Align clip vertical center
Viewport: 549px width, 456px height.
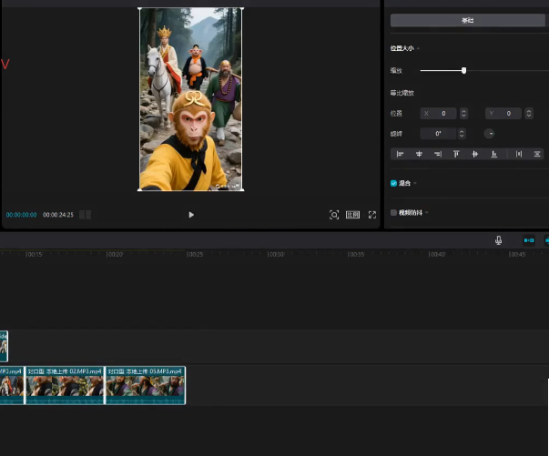point(474,154)
